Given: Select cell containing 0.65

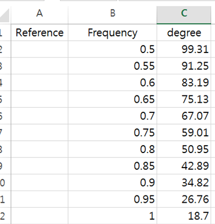Looking at the screenshot, I should point(113,99).
